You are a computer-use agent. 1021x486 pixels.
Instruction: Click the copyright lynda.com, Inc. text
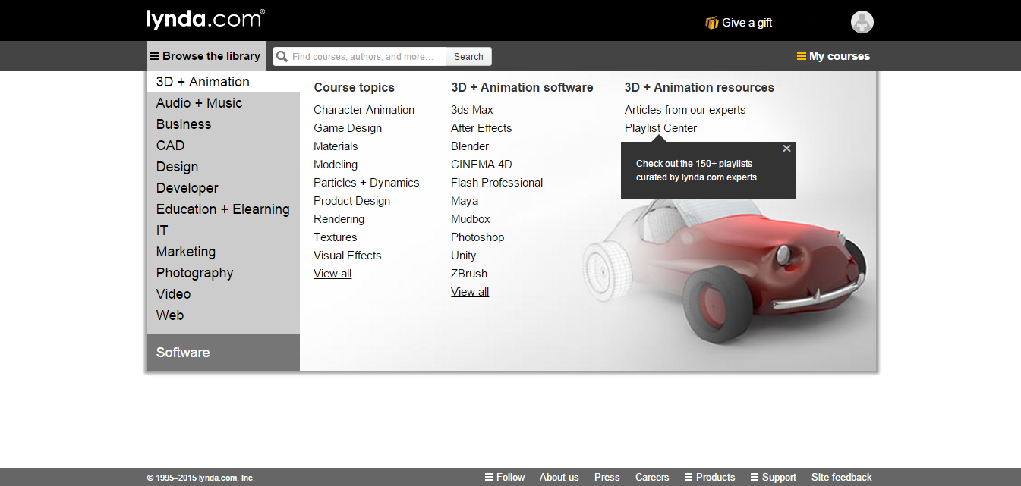200,478
